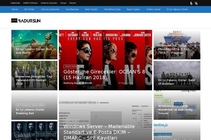Open Felsefiksel Dışkı category
The width and height of the screenshot is (211, 140).
tap(112, 9)
